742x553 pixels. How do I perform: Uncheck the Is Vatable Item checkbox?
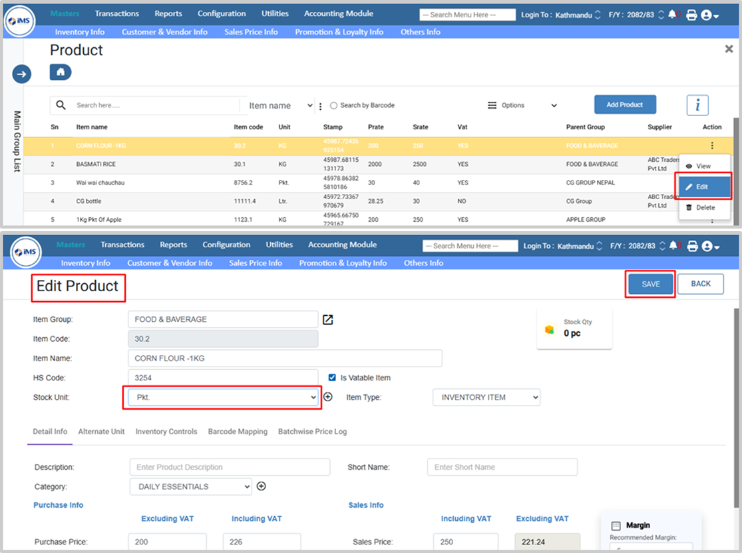click(x=333, y=378)
